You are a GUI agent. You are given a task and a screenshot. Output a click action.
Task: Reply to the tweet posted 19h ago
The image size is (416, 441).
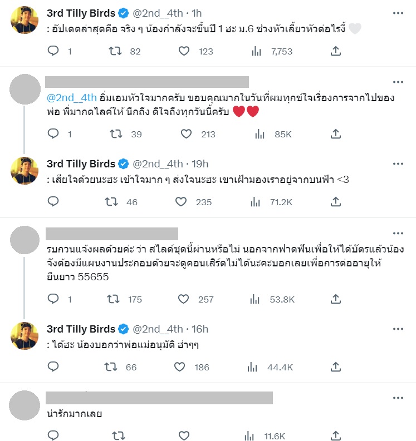coord(53,202)
